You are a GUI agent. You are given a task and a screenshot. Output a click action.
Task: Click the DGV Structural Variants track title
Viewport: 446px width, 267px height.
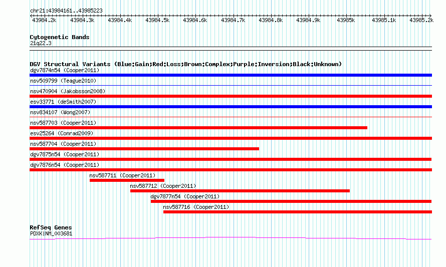(x=186, y=64)
